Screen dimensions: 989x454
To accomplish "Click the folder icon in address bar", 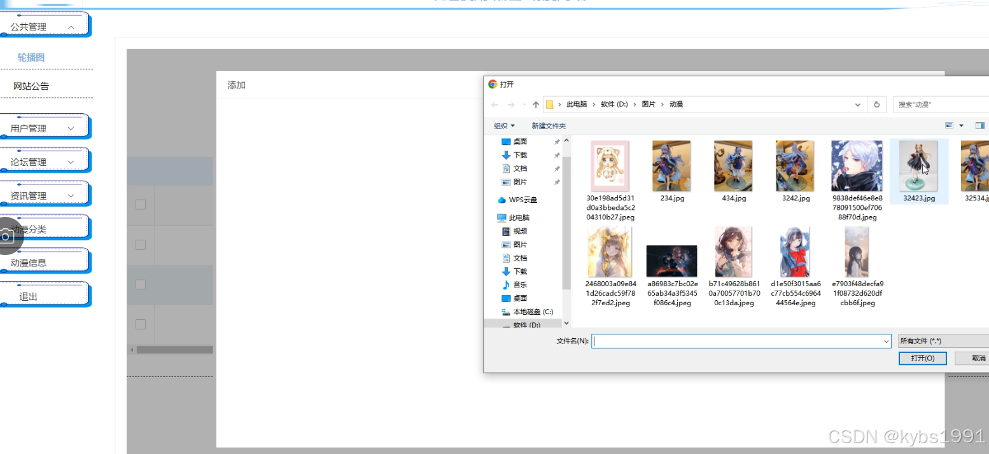I will tap(549, 104).
